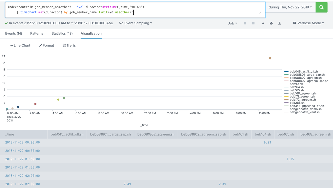Open the Verbose Mode dropdown
Image resolution: width=333 pixels, height=188 pixels.
309,23
